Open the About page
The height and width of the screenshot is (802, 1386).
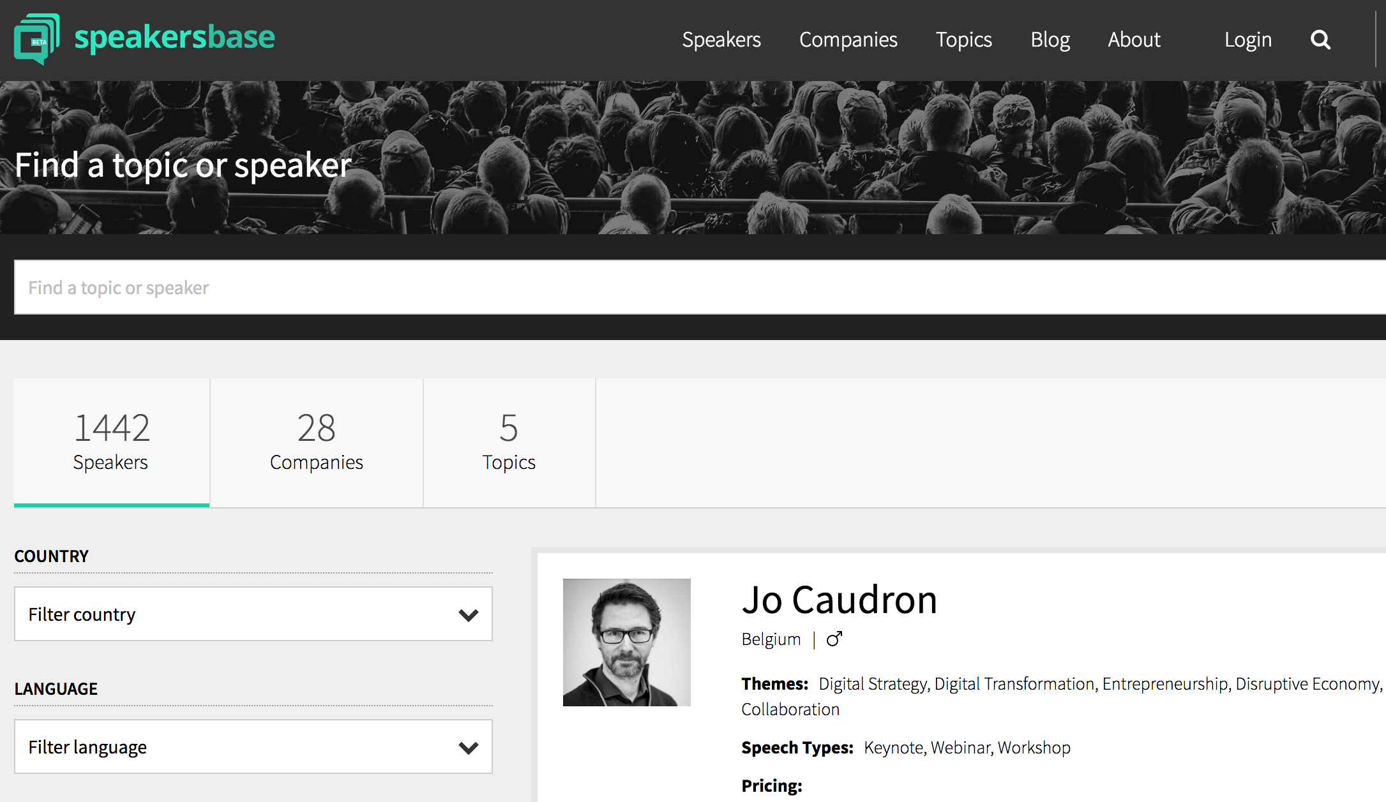coord(1134,40)
